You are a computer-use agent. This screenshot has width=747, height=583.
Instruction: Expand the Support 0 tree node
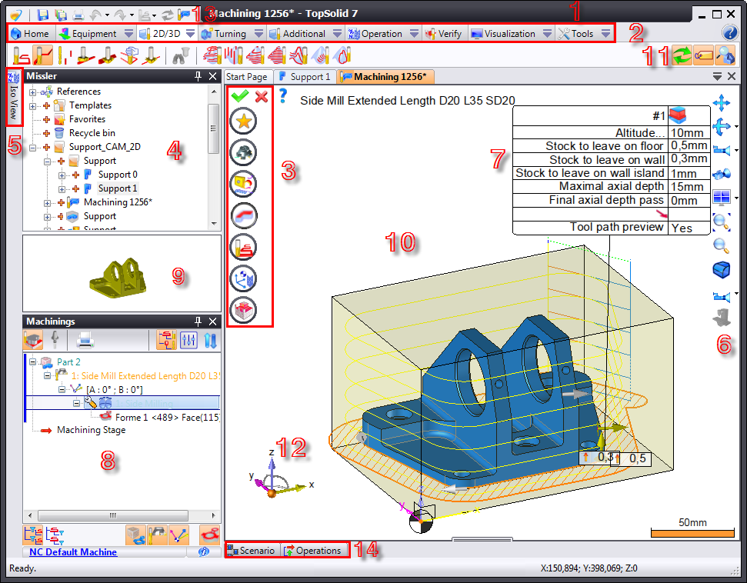pos(62,175)
